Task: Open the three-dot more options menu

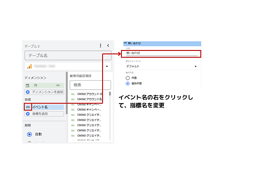Action: (100, 45)
